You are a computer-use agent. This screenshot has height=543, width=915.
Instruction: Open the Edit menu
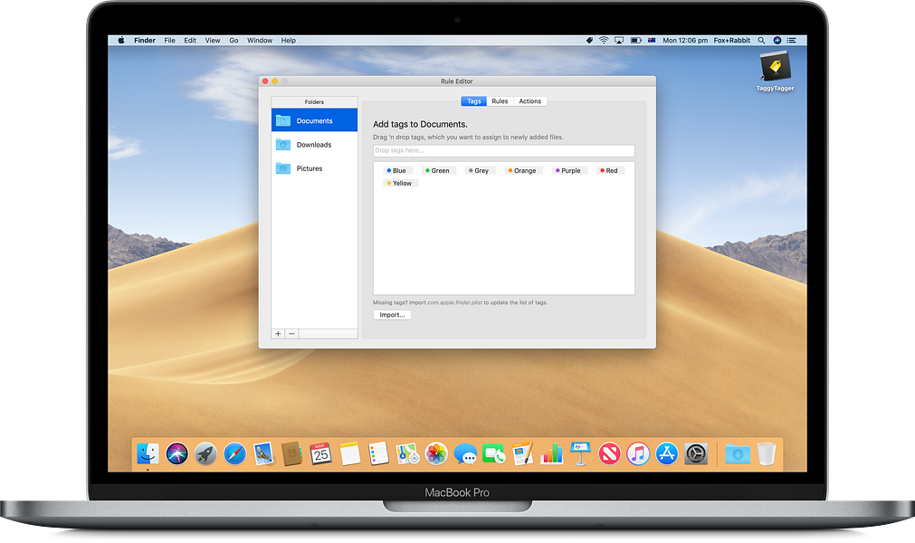(190, 40)
